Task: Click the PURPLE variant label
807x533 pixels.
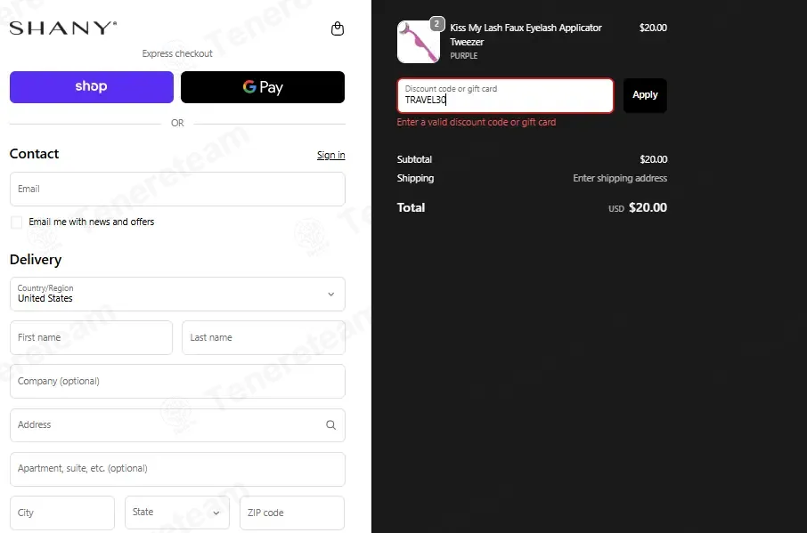Action: pos(464,55)
